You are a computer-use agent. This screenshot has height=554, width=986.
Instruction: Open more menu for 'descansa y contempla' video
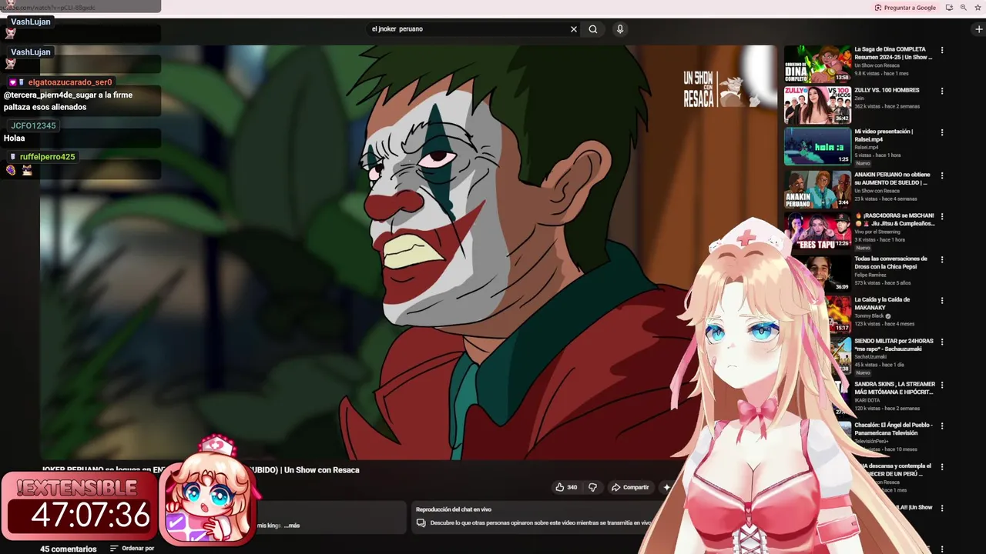941,468
